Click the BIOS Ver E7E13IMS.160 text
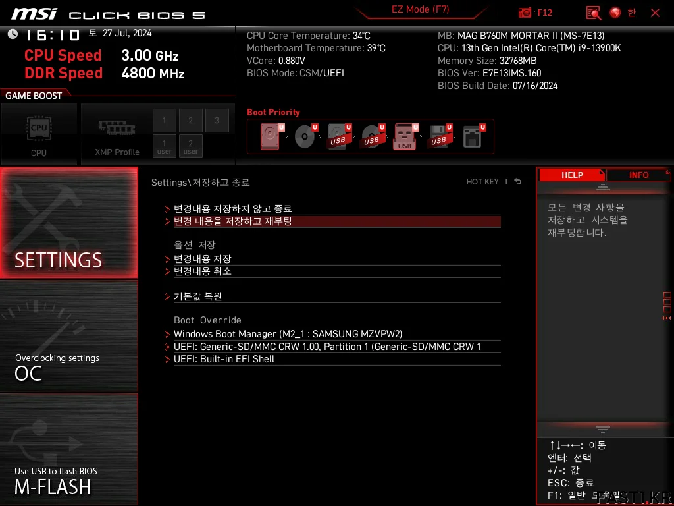The height and width of the screenshot is (506, 674). point(489,73)
